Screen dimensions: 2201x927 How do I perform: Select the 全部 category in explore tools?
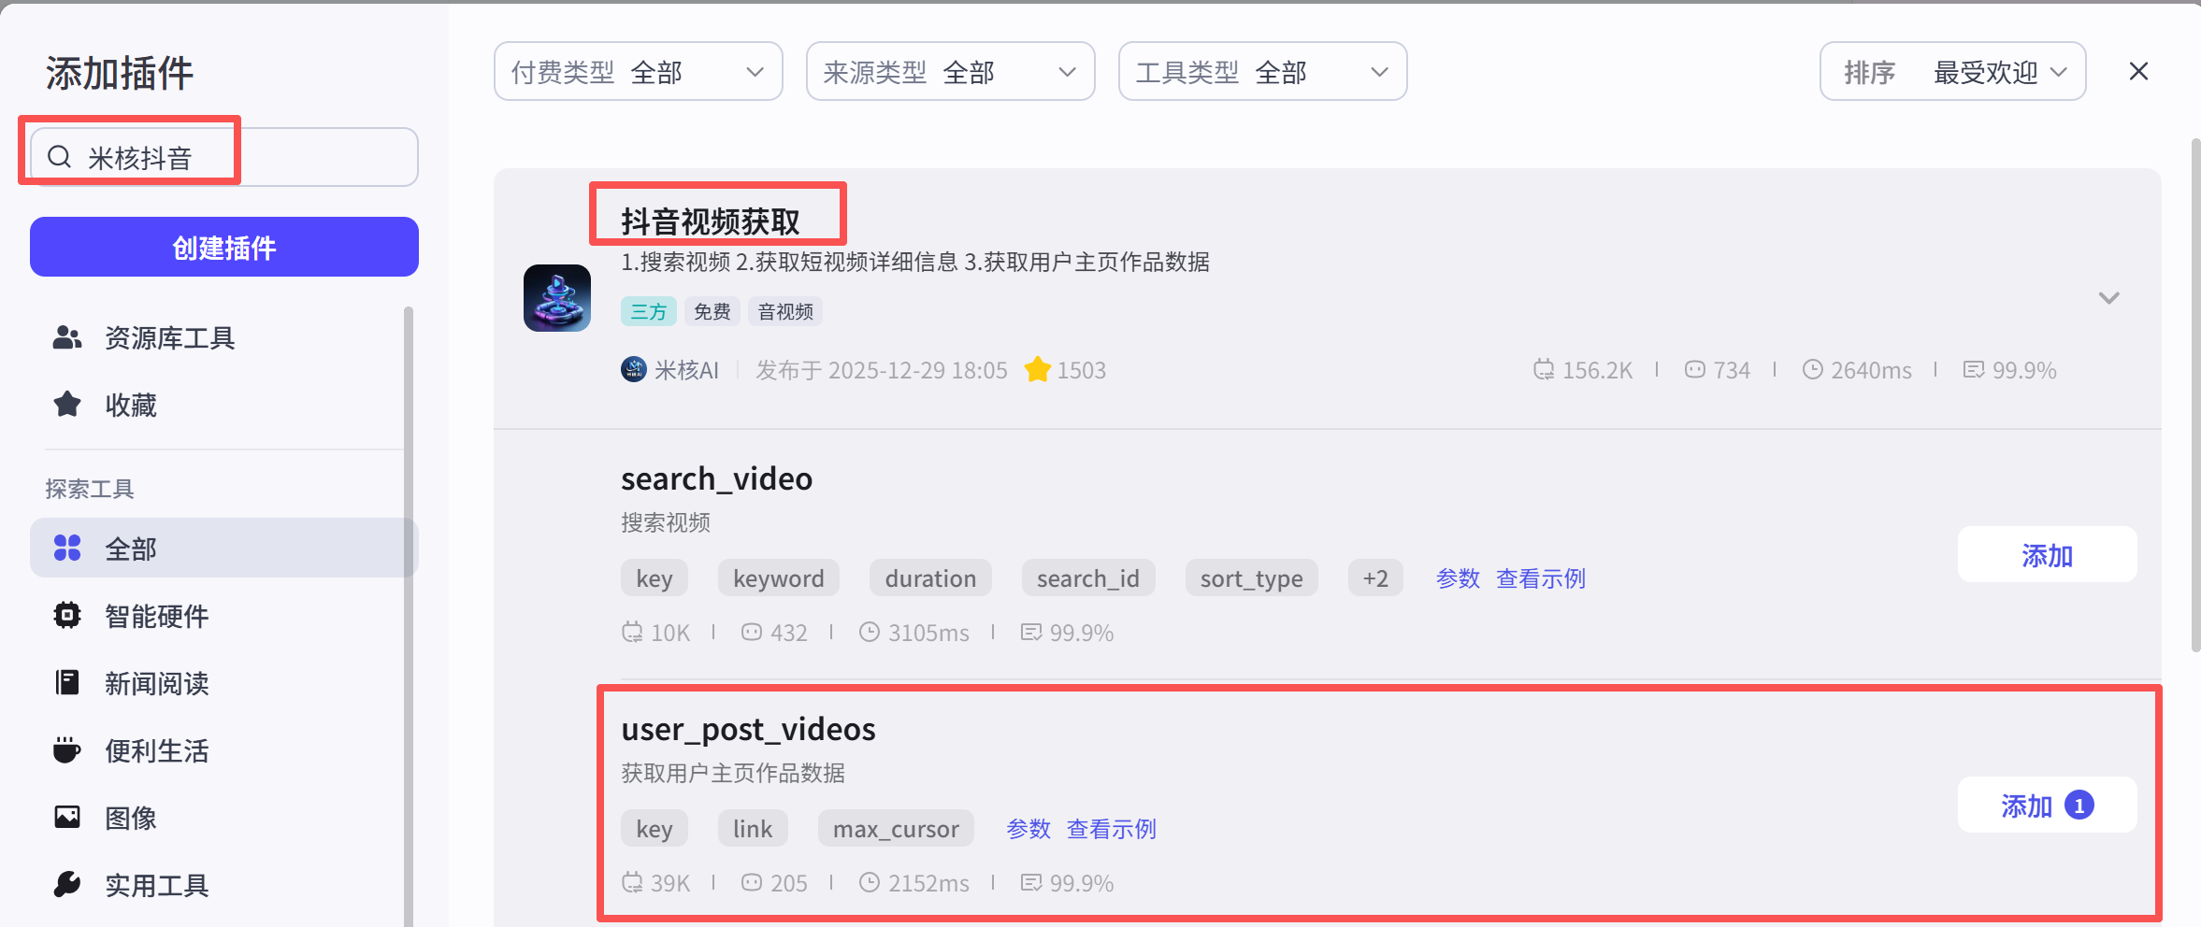[224, 549]
